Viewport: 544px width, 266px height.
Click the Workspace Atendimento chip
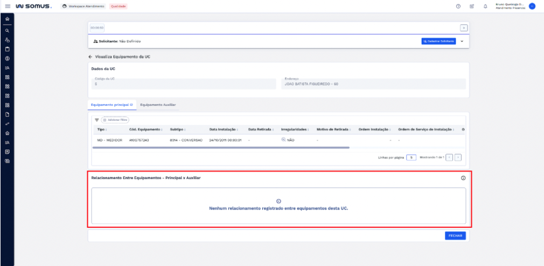coord(83,6)
